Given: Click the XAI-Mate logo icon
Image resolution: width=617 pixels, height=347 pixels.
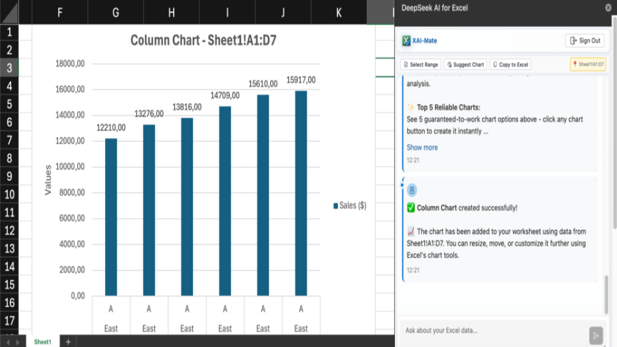Looking at the screenshot, I should pyautogui.click(x=406, y=40).
